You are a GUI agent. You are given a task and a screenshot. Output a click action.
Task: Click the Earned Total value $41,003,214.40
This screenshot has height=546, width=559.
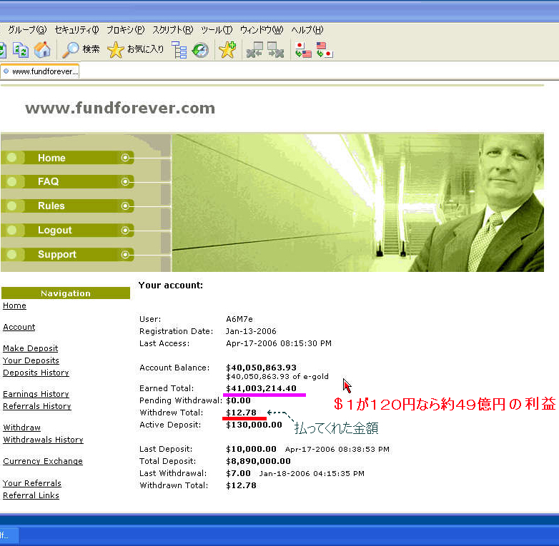pos(262,388)
